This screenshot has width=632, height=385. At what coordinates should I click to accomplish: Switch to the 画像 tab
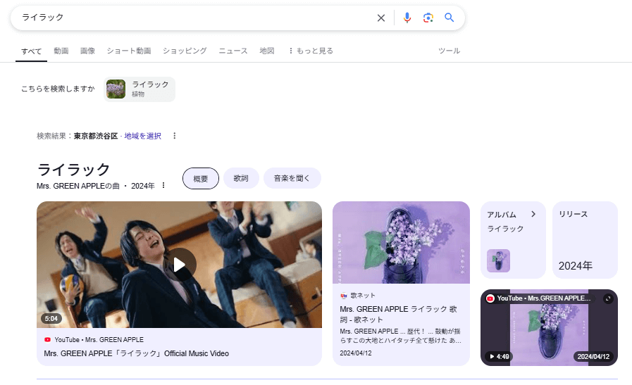[x=87, y=51]
